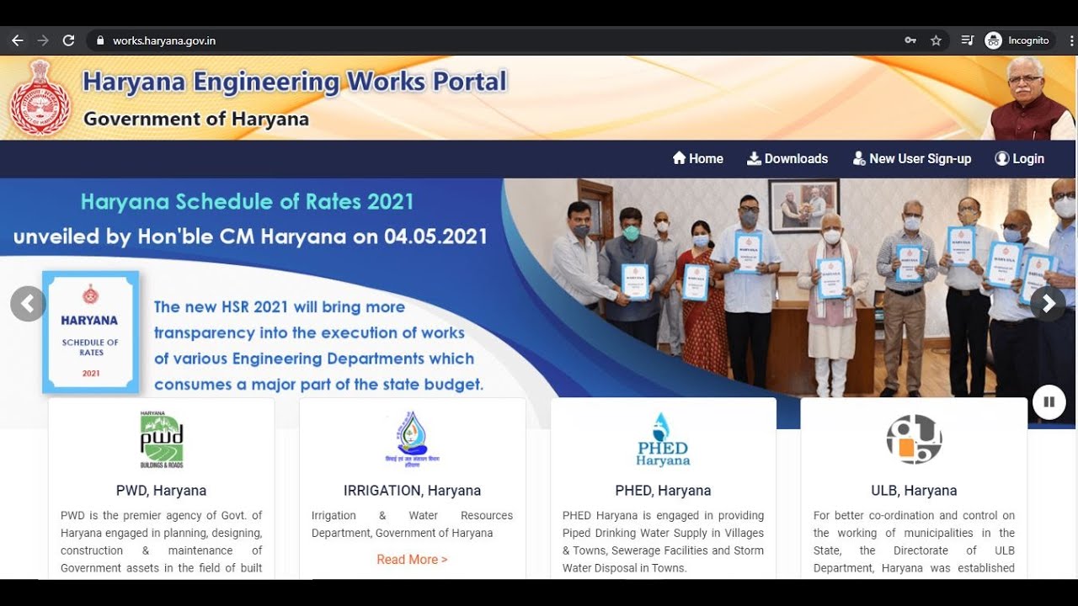Open the Downloads menu item

(x=787, y=158)
